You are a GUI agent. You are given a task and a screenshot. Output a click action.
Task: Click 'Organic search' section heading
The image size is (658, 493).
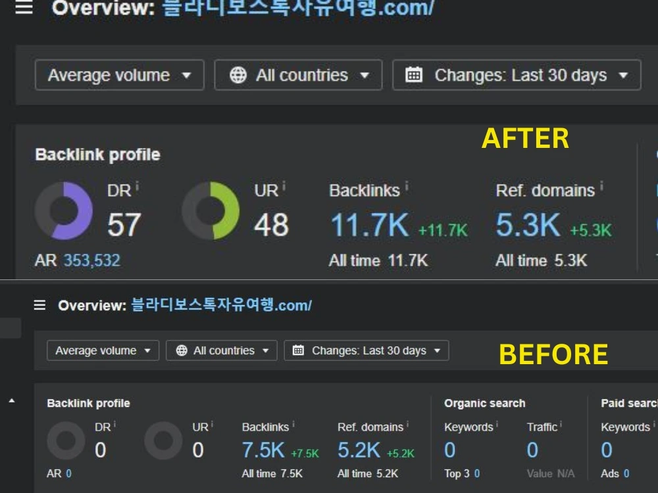485,404
